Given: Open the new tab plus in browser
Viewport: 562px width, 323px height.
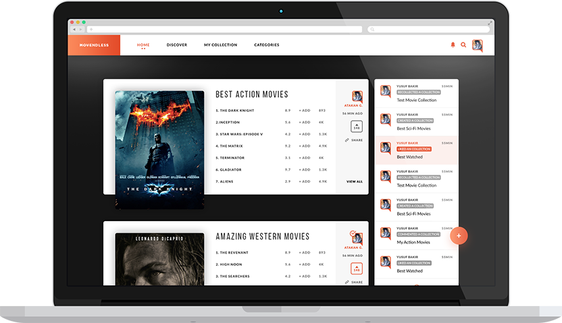Looking at the screenshot, I should point(91,29).
